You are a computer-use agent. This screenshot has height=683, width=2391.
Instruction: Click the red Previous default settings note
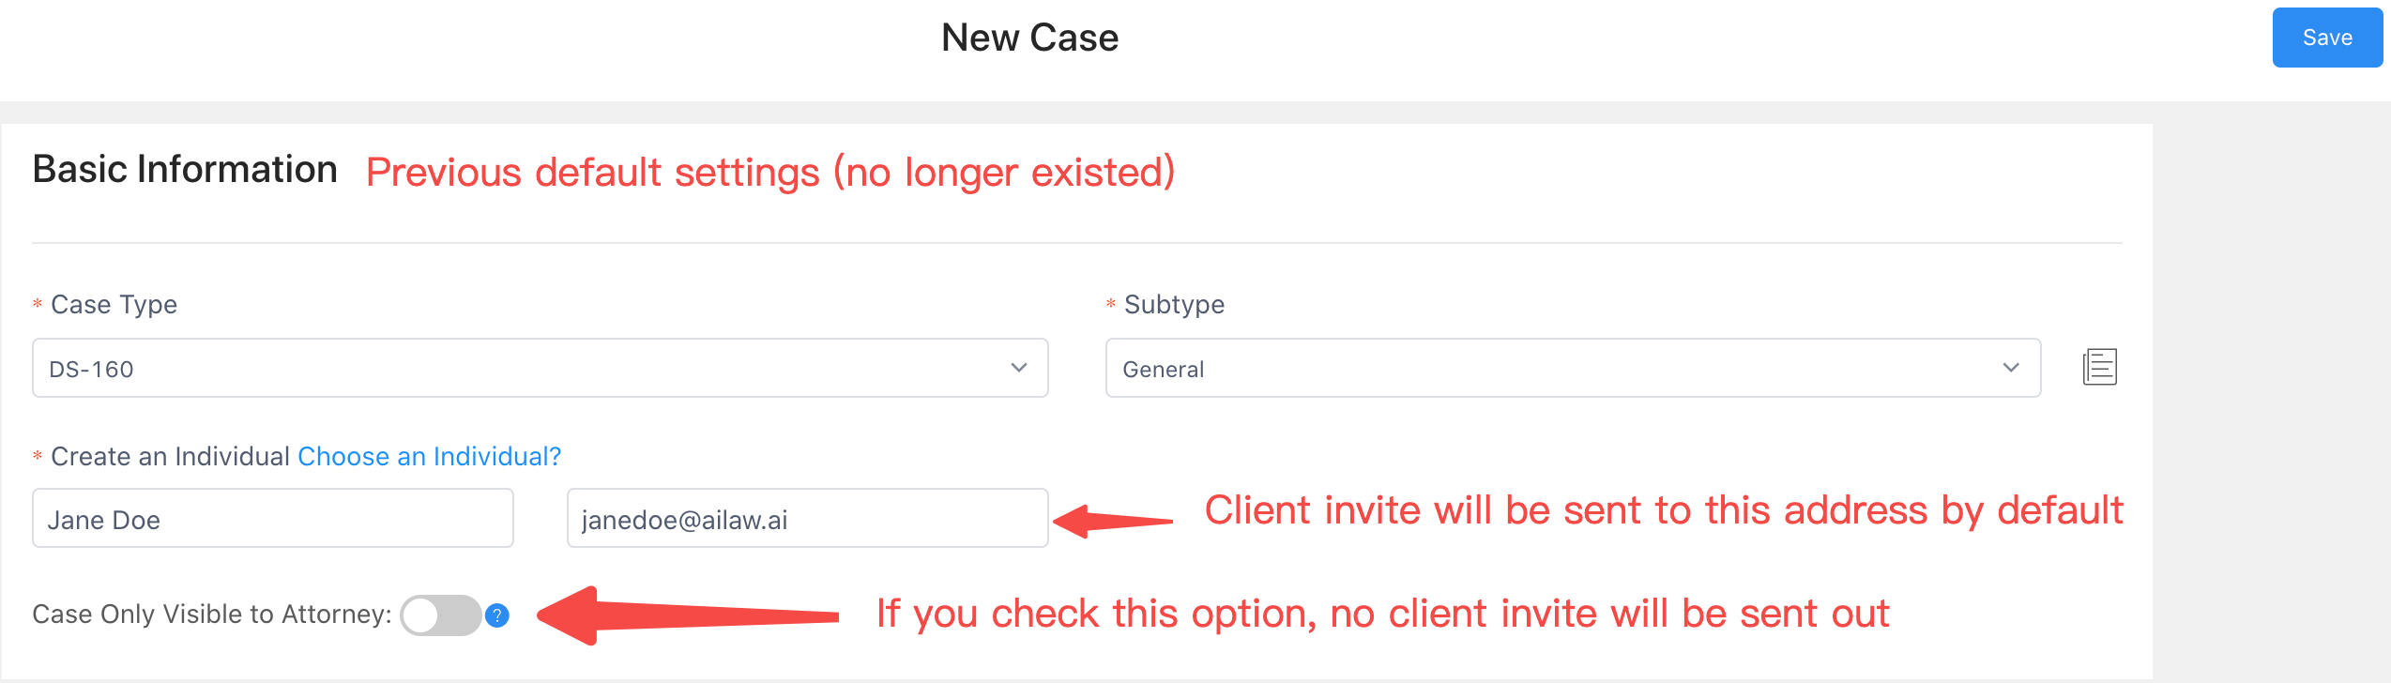(x=770, y=173)
